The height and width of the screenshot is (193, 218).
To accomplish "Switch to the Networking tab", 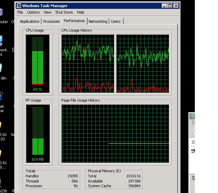I will pos(98,21).
